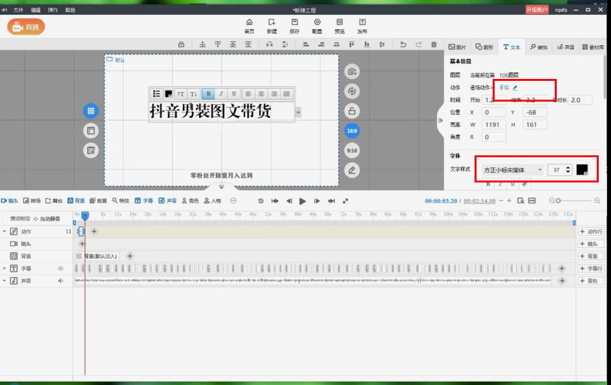Justify text in floating toolbar
Viewport: 611px width, 385px height.
point(286,94)
